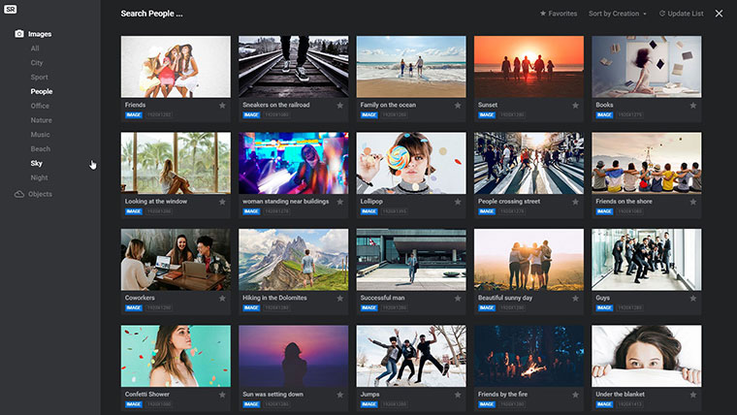Show only Favorites
Viewport: 737px width, 415px height.
pos(558,14)
